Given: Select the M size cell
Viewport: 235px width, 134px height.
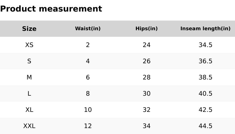Looking at the screenshot, I should [x=29, y=77].
